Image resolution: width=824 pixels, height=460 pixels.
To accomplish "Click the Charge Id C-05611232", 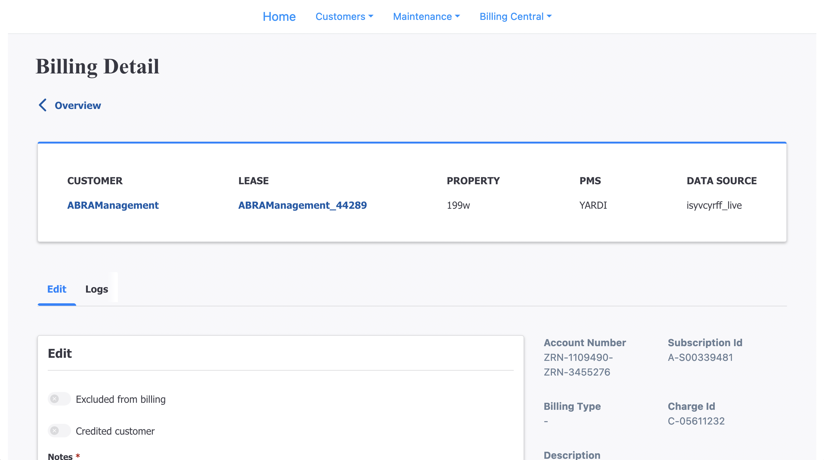I will pos(696,421).
